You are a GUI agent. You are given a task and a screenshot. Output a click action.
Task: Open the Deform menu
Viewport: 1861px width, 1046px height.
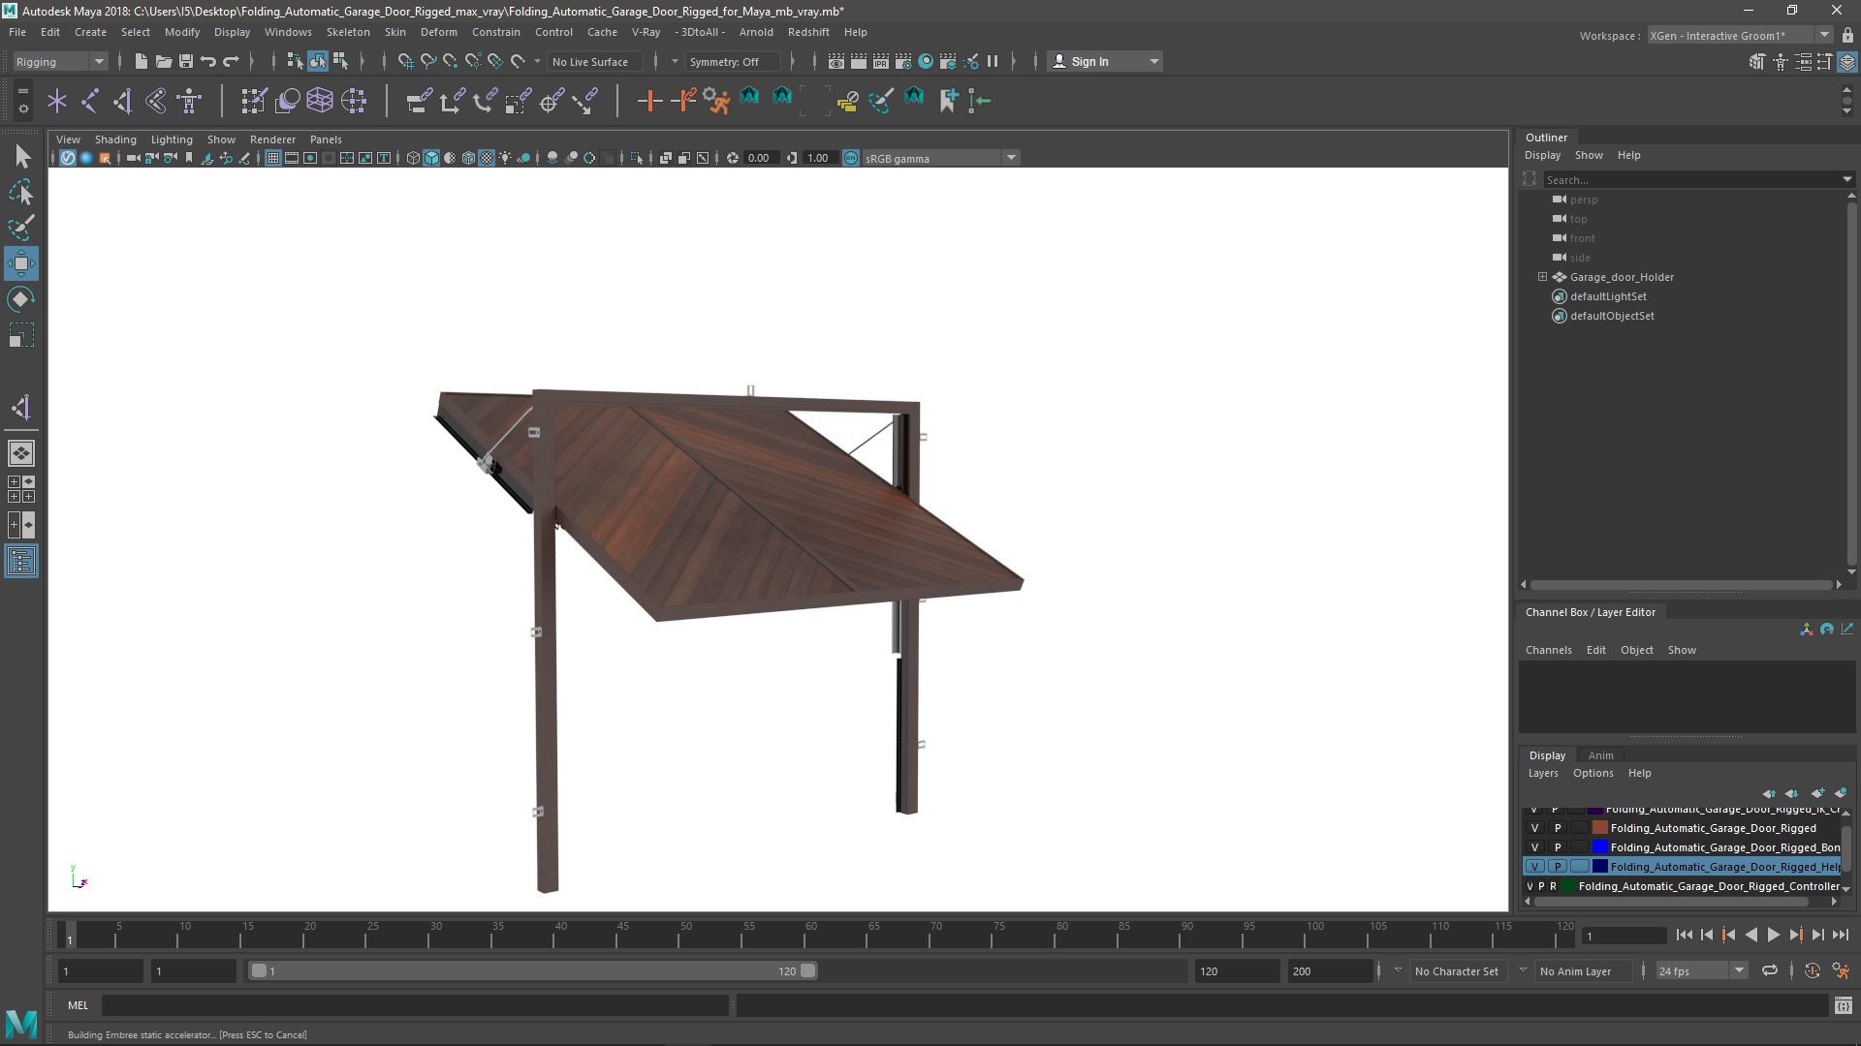[x=438, y=32]
